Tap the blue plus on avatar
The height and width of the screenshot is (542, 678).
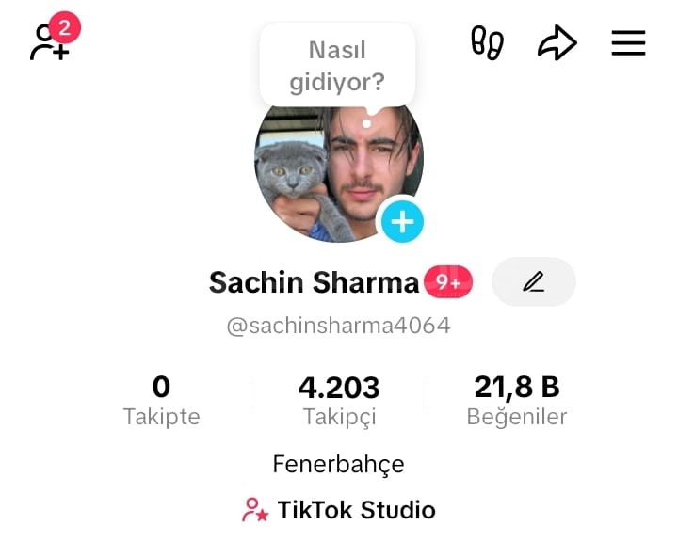pos(402,222)
